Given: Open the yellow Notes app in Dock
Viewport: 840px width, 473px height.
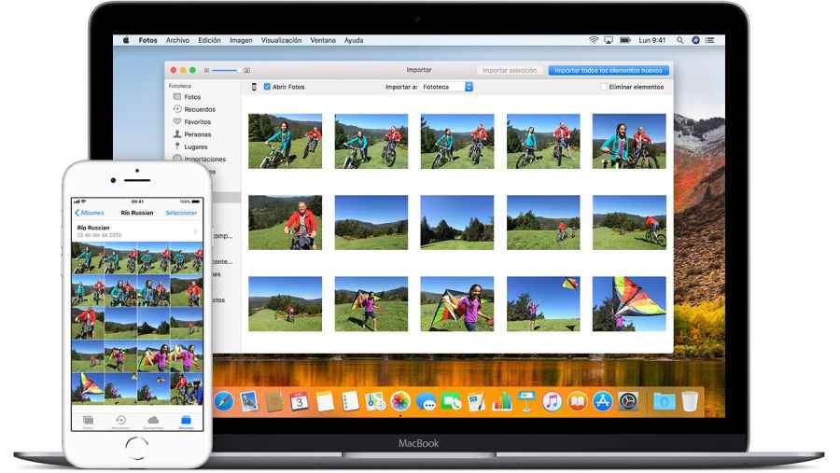Looking at the screenshot, I should click(325, 401).
